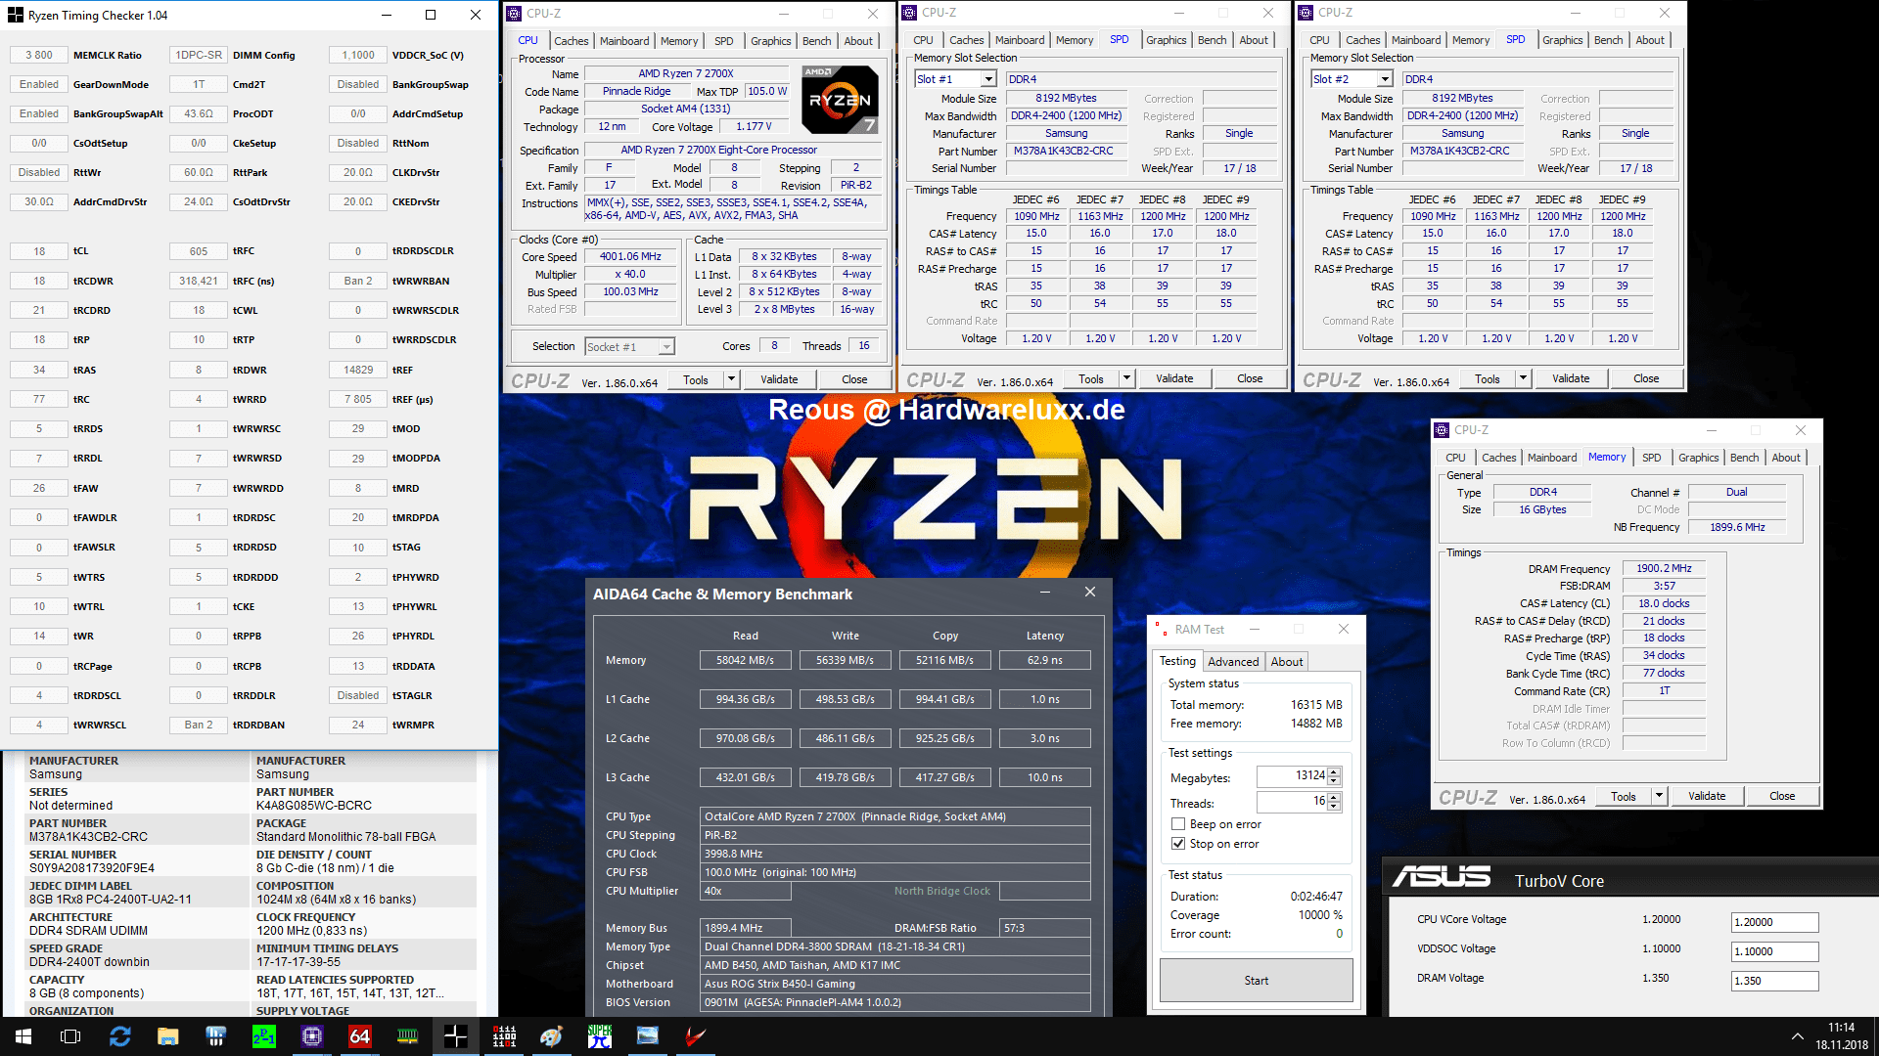Click title icon of CPU-Z Memory window
This screenshot has height=1056, width=1879.
click(x=1442, y=429)
